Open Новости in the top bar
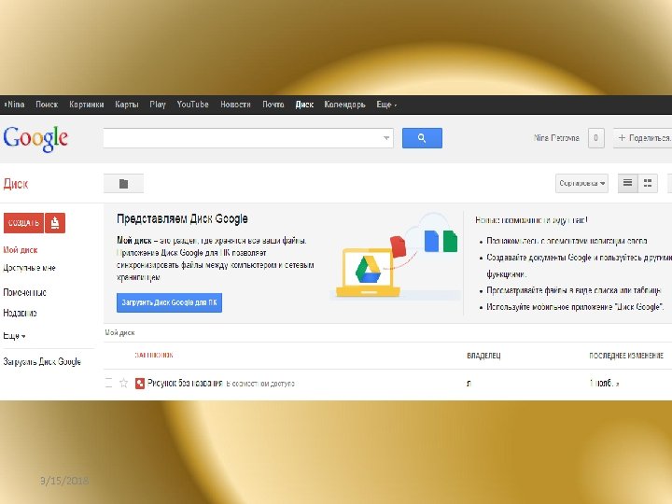 pos(235,105)
